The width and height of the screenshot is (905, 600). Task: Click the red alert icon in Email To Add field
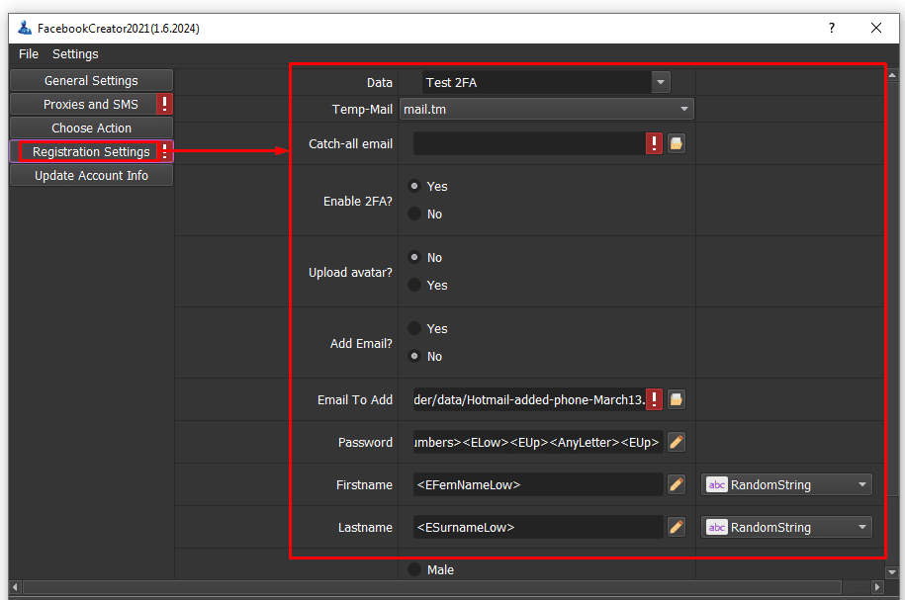coord(654,399)
